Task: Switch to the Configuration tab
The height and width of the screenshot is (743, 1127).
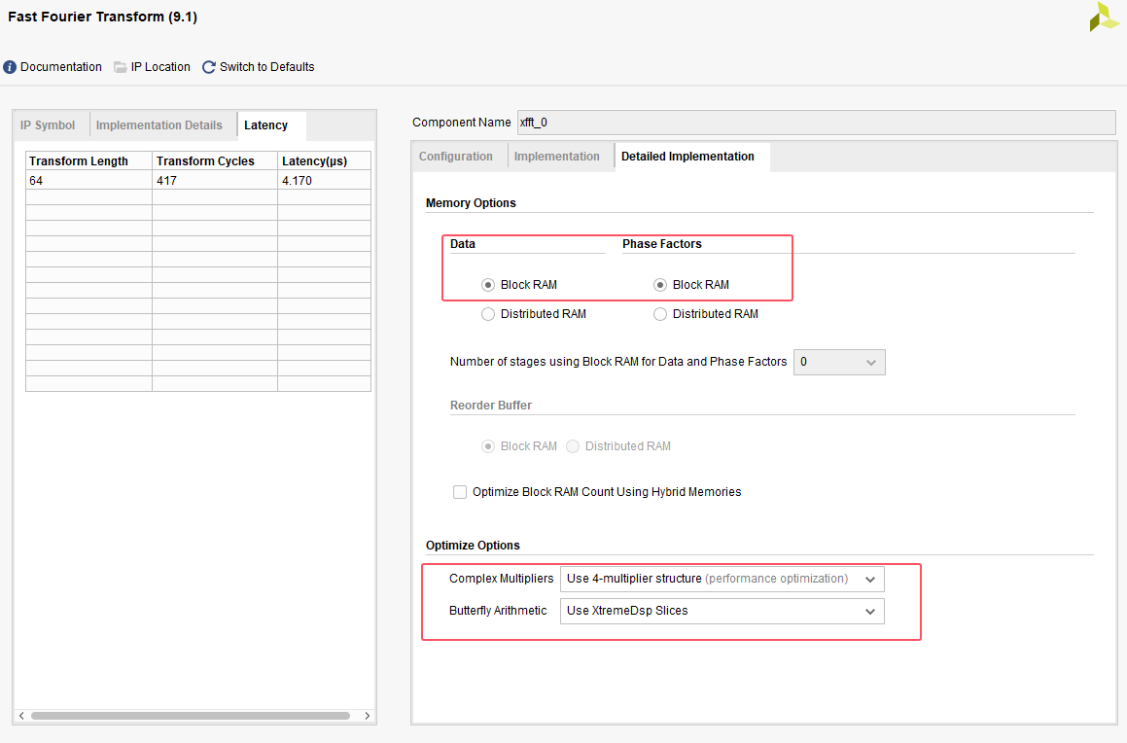Action: [456, 156]
